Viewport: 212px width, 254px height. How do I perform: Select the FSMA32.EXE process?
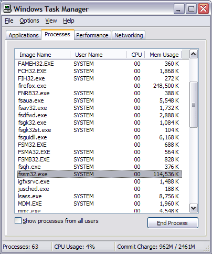pyautogui.click(x=100, y=152)
